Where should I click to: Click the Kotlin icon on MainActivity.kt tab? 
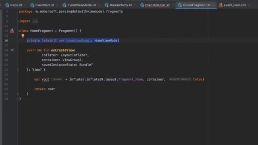pos(106,5)
